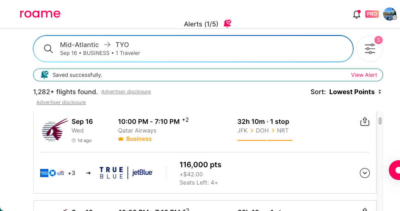
Task: Click the Qatar Airways logo
Action: tap(55, 130)
